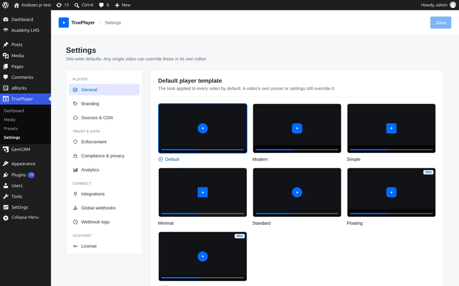
Task: Select the Standard player template label
Action: (x=261, y=223)
